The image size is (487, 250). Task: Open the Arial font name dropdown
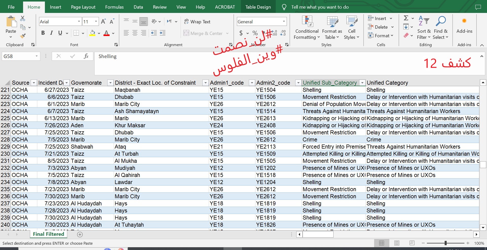(x=79, y=22)
